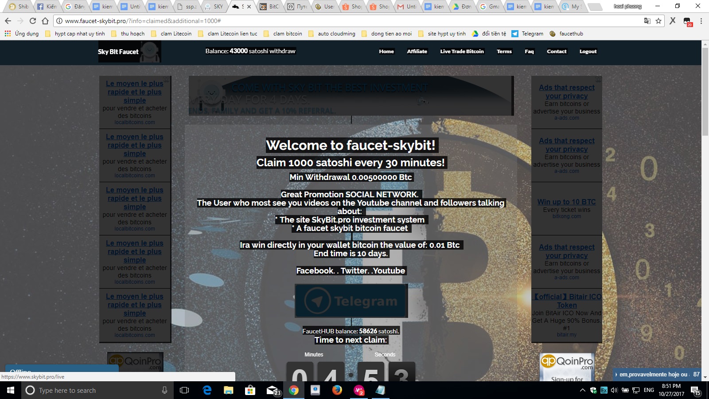Reload the faucet-skybit page
709x399 pixels.
33,21
